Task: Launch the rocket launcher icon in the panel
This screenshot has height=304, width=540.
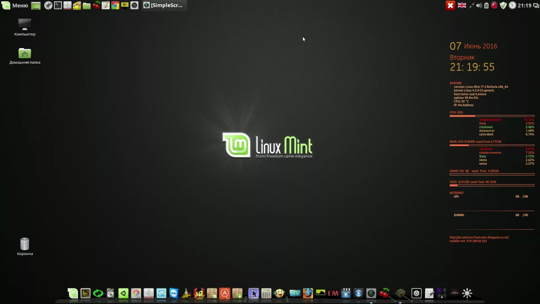Action: [x=48, y=5]
